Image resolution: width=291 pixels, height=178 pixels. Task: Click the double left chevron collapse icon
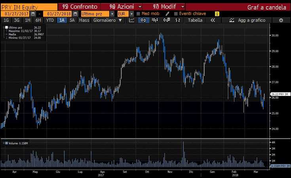point(213,20)
